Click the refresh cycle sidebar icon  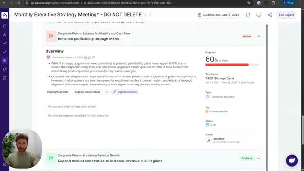[x=5, y=69]
